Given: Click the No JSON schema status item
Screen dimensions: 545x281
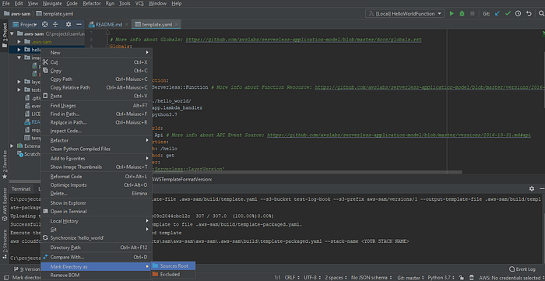Looking at the screenshot, I should click(x=372, y=278).
